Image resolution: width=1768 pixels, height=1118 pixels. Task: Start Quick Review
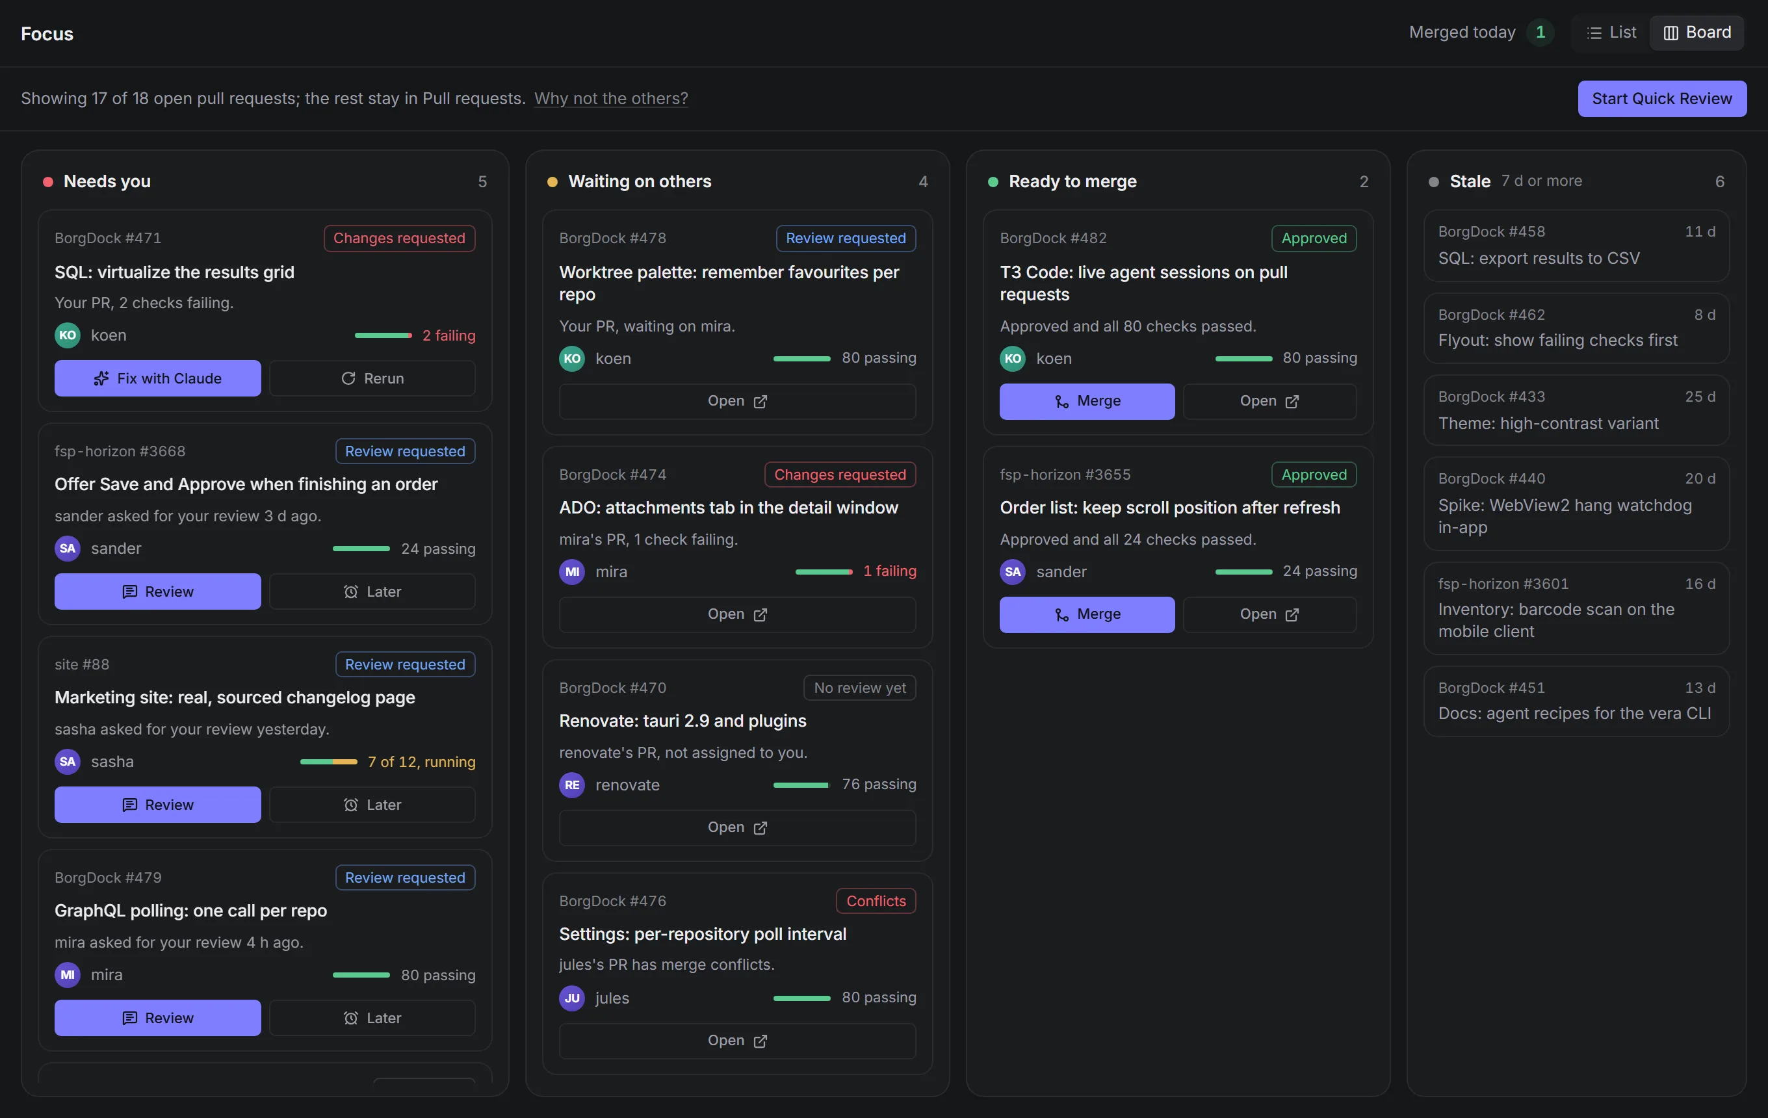[1661, 98]
